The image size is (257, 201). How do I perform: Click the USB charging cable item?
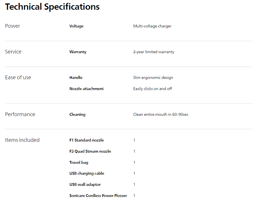87,174
